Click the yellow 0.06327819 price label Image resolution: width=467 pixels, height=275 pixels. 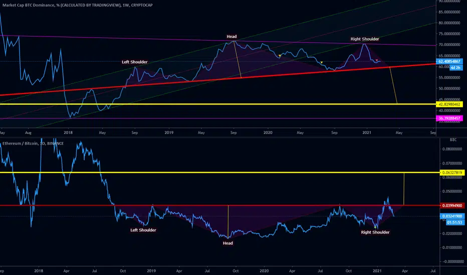[452, 172]
